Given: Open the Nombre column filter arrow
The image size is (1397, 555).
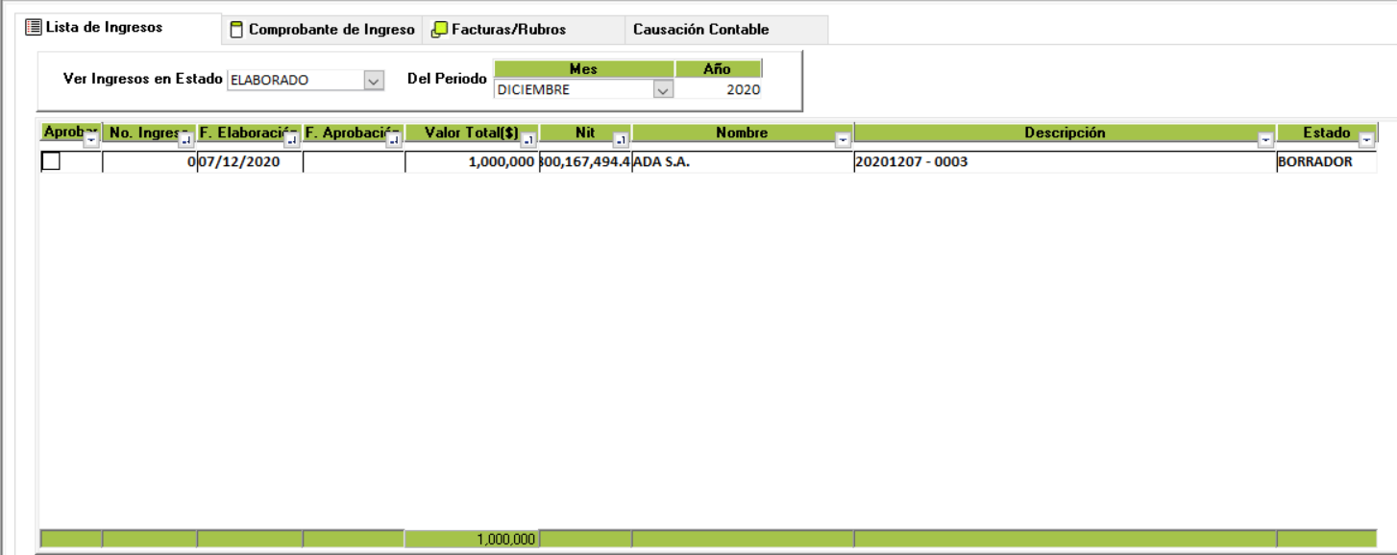Looking at the screenshot, I should pyautogui.click(x=843, y=140).
